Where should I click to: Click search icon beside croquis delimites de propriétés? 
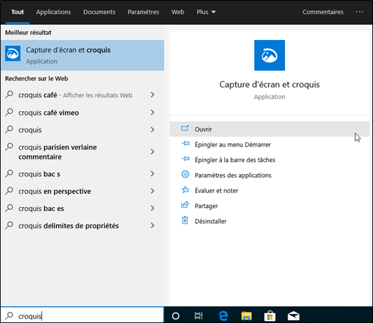click(9, 225)
